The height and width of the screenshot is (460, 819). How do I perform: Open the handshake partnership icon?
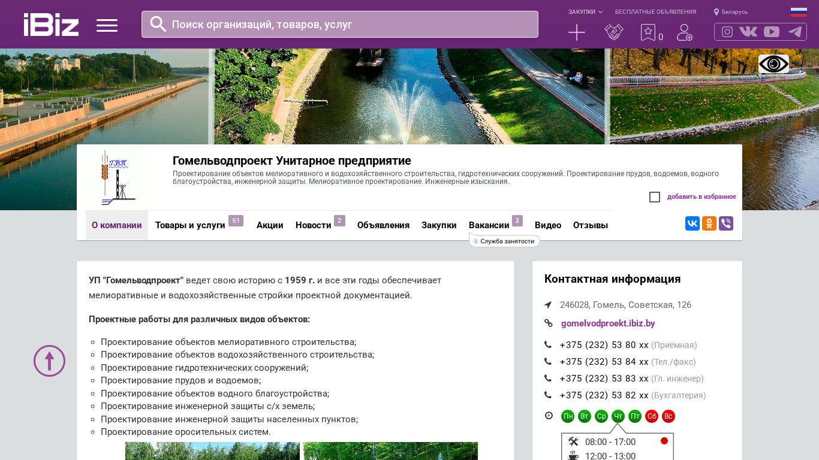(x=613, y=32)
